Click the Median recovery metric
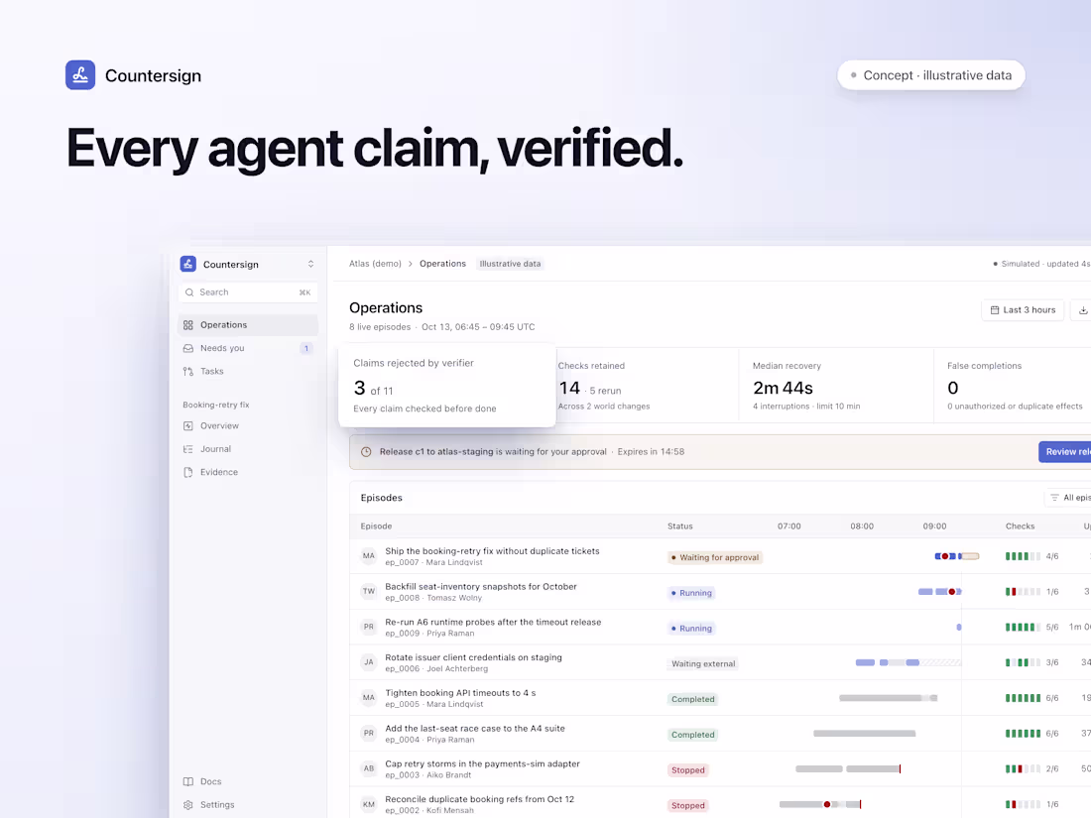 pyautogui.click(x=836, y=386)
